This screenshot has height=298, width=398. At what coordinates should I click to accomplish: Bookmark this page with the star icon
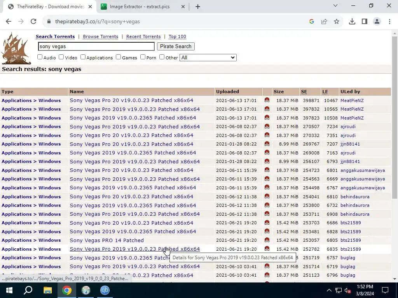click(337, 22)
